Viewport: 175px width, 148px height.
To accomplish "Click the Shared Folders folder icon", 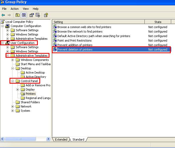I will point(17,102).
